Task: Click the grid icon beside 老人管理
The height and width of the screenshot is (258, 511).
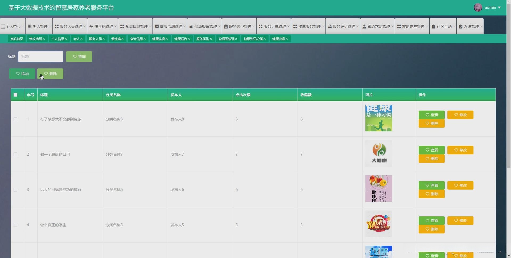Action: (x=30, y=26)
